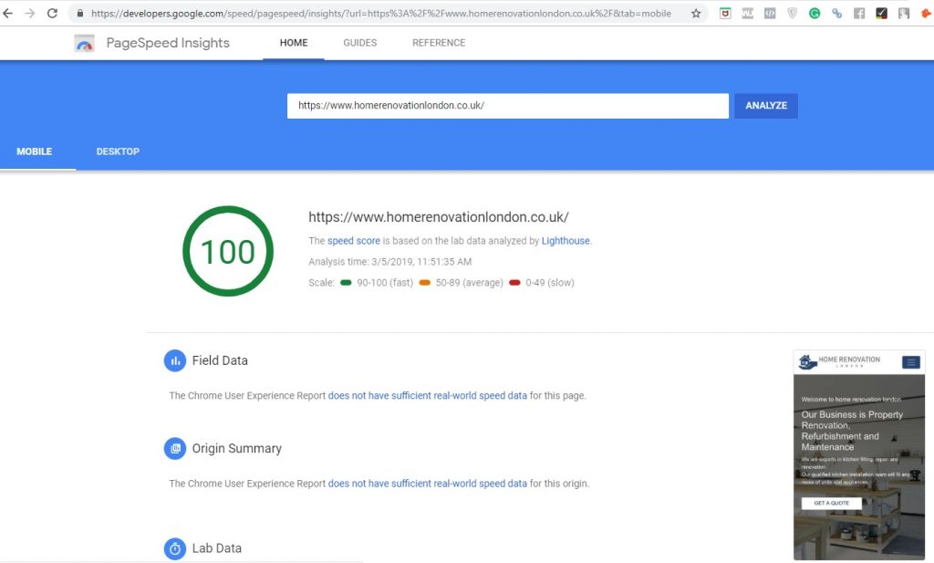This screenshot has height=563, width=934.
Task: Go to the REFERENCE section
Action: tap(438, 42)
